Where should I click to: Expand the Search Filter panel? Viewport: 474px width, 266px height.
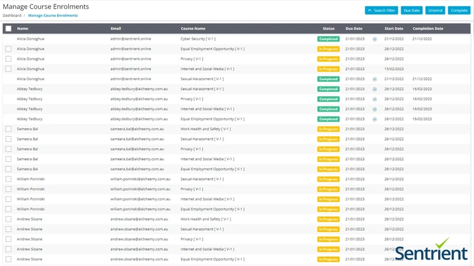(381, 11)
